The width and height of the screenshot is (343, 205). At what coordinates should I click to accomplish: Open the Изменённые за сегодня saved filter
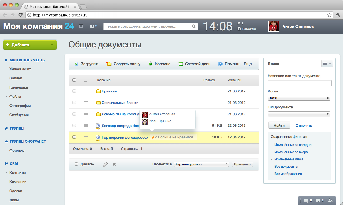[x=293, y=145]
